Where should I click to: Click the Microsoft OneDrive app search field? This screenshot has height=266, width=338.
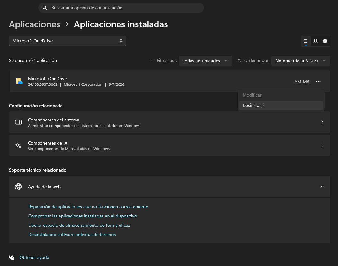67,41
